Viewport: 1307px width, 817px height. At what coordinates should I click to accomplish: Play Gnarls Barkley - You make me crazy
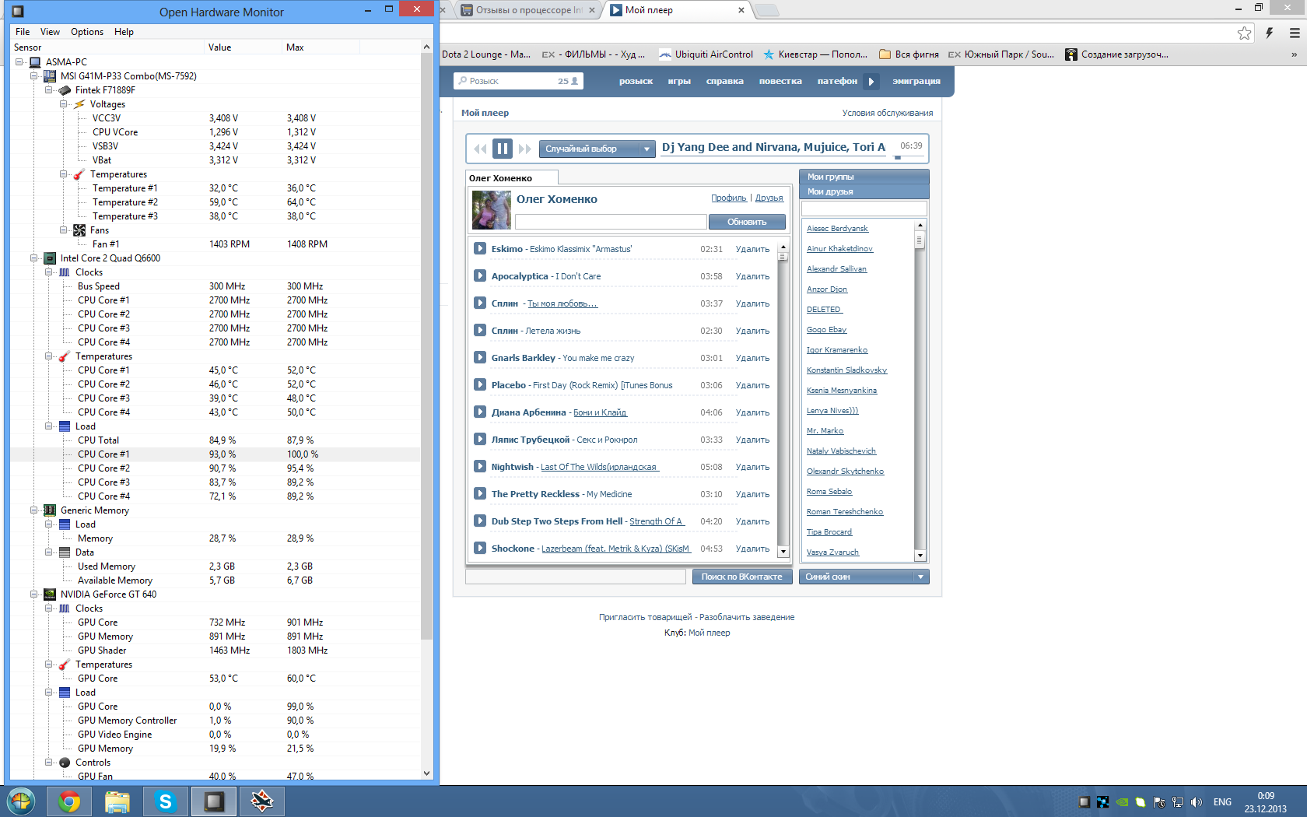point(480,357)
